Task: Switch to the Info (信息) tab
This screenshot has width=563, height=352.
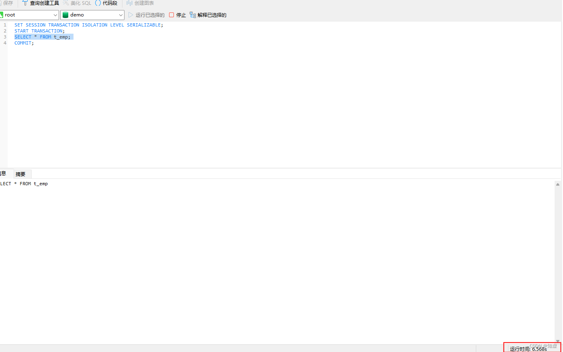Action: click(3, 174)
